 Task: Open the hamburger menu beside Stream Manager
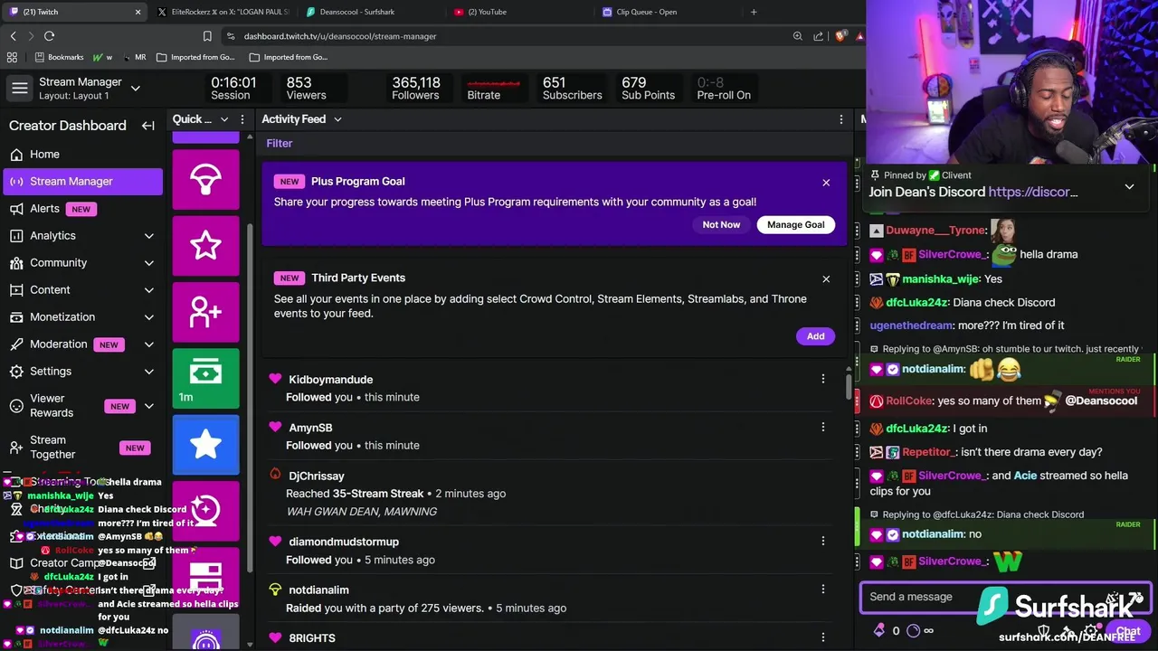(x=19, y=89)
